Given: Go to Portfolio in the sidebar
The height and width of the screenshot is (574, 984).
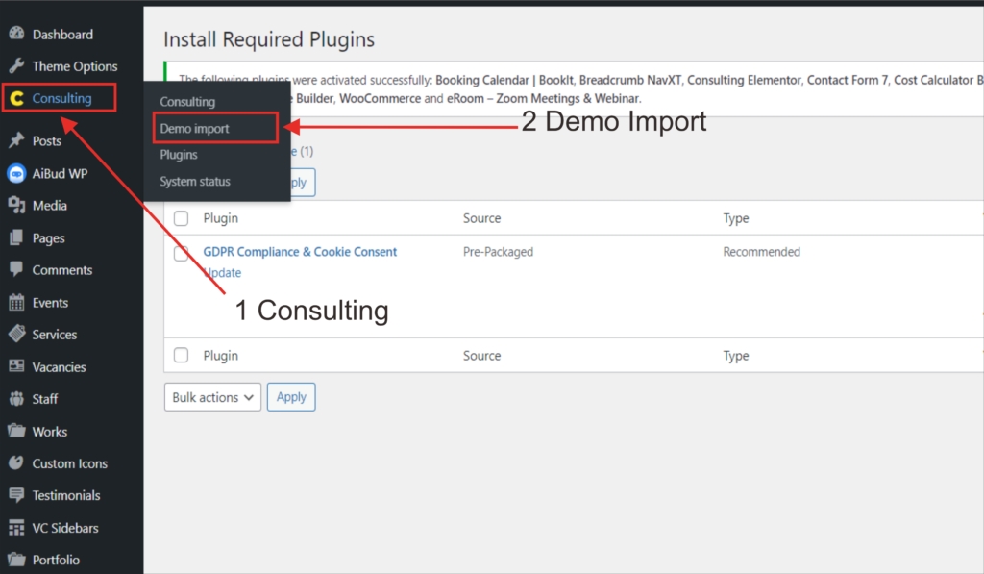Looking at the screenshot, I should [56, 560].
